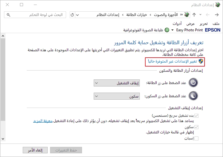Click the scrollbar up arrow
Viewport: 223px width, 157px height.
tap(3, 36)
